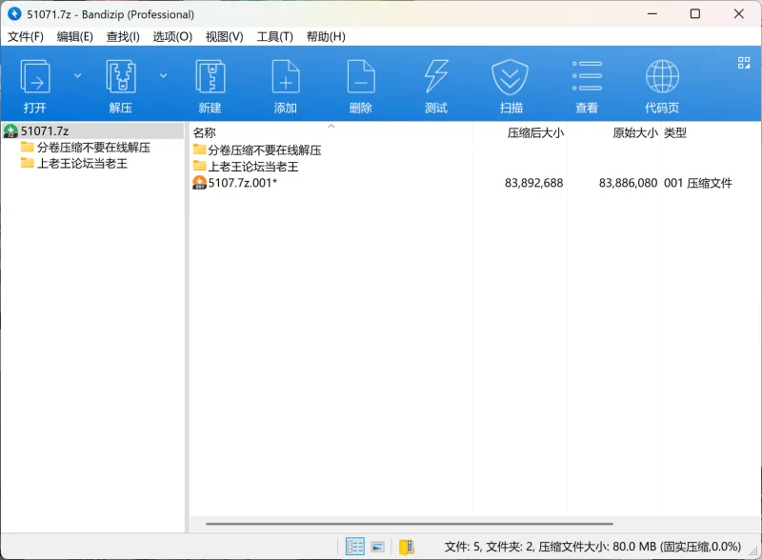
Task: Toggle the yellow folder panel icon in status bar
Action: click(407, 547)
